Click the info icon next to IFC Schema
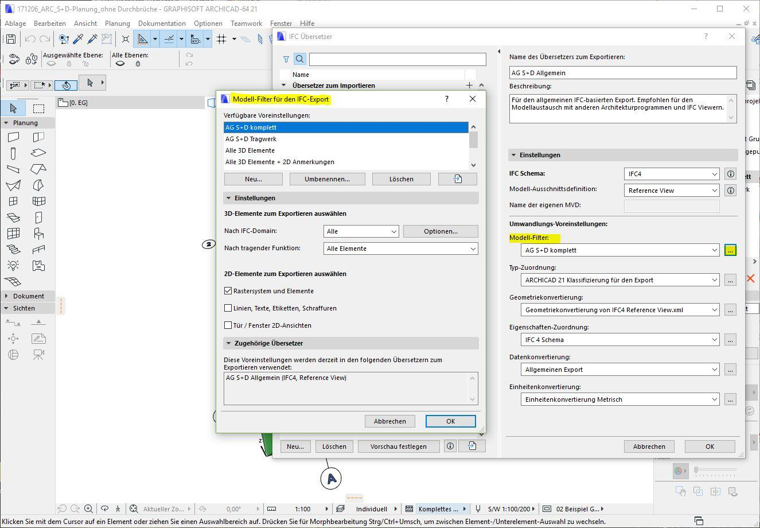This screenshot has height=528, width=760. click(x=730, y=174)
